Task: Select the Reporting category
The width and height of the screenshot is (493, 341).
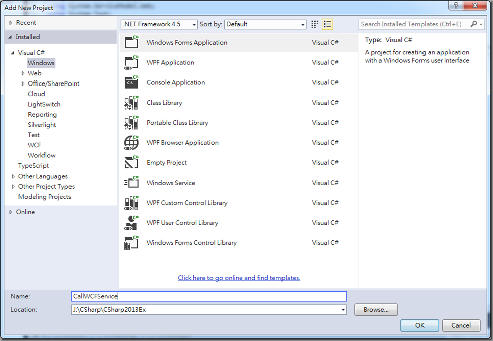Action: [x=42, y=115]
